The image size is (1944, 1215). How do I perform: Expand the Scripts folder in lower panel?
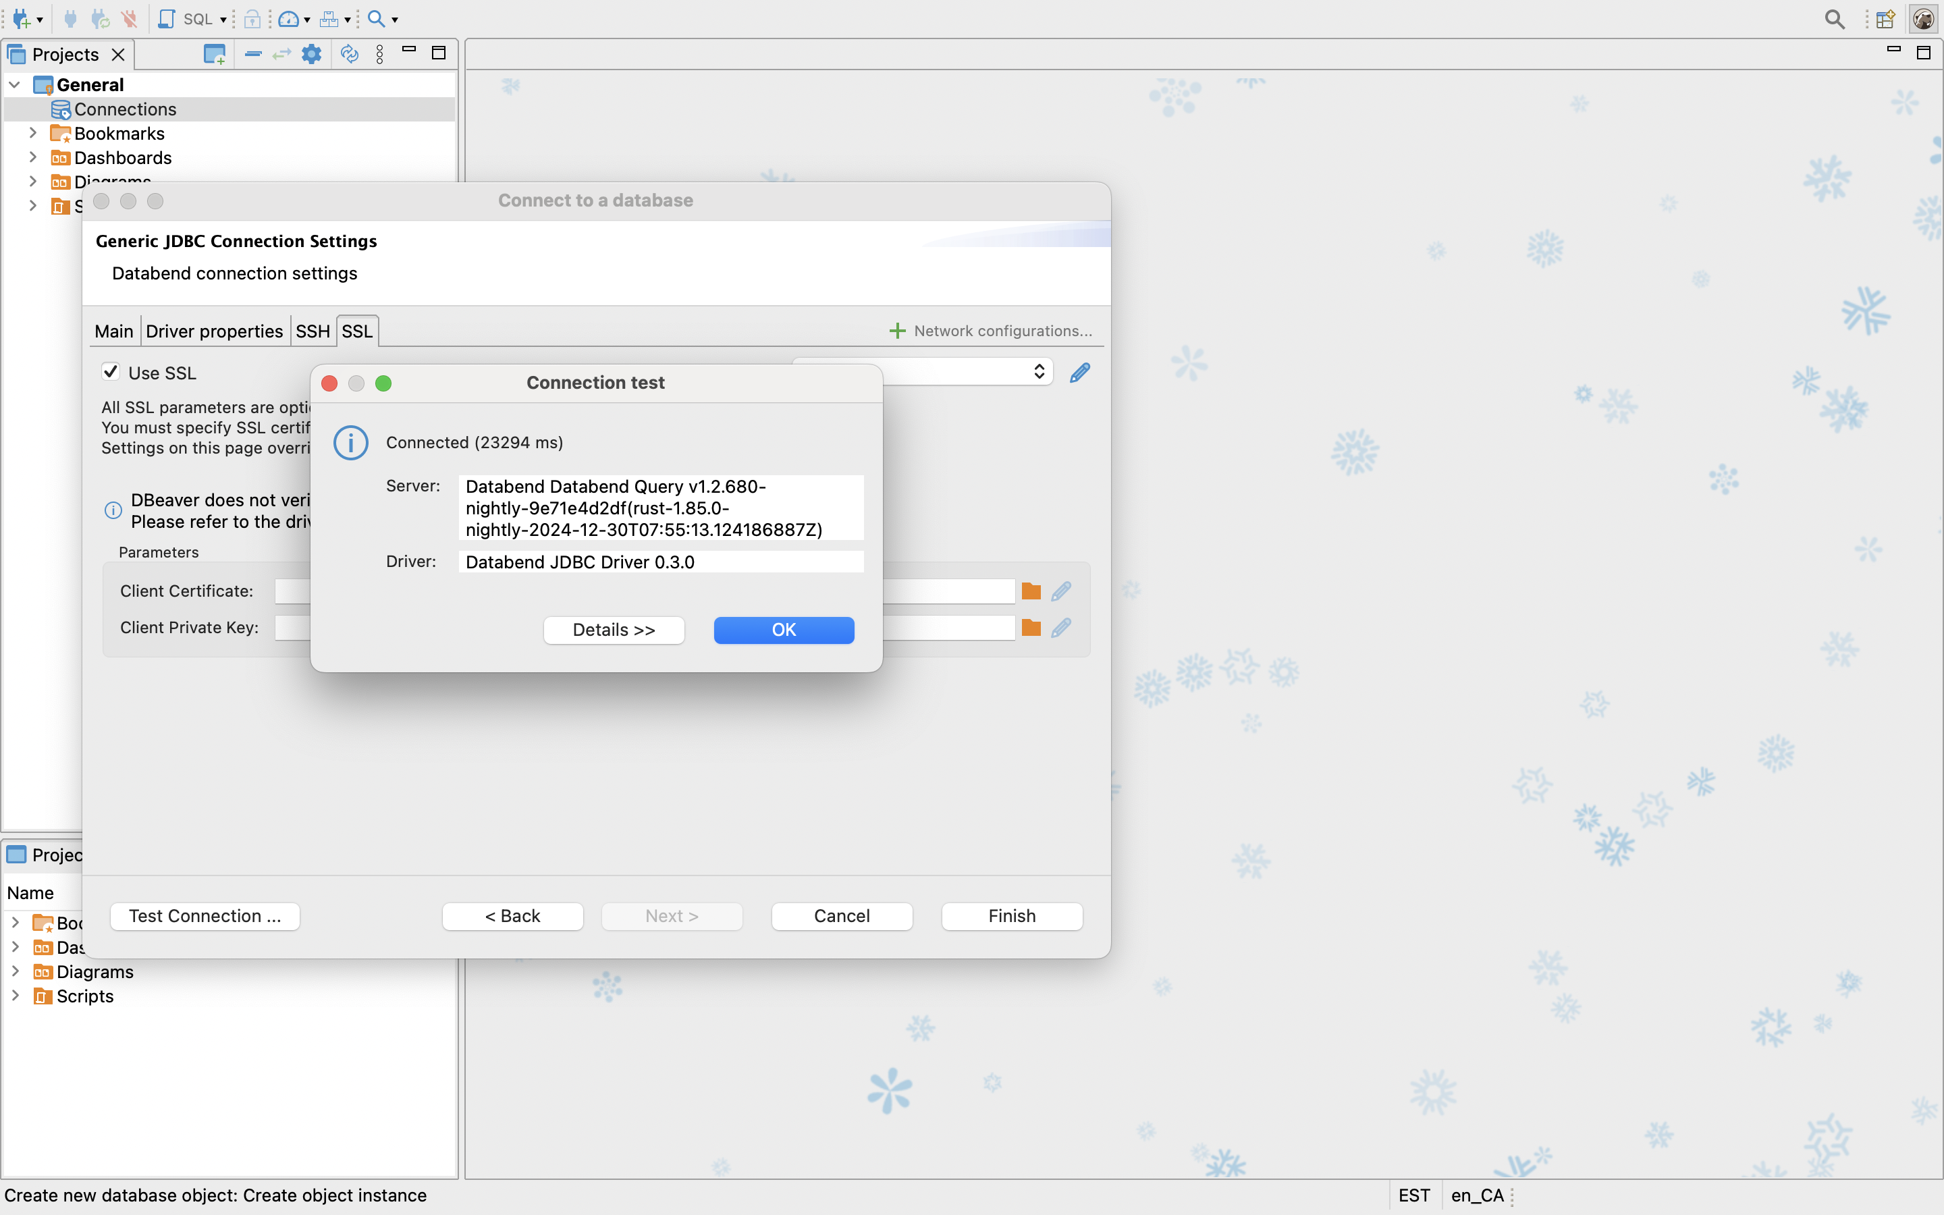pyautogui.click(x=16, y=995)
